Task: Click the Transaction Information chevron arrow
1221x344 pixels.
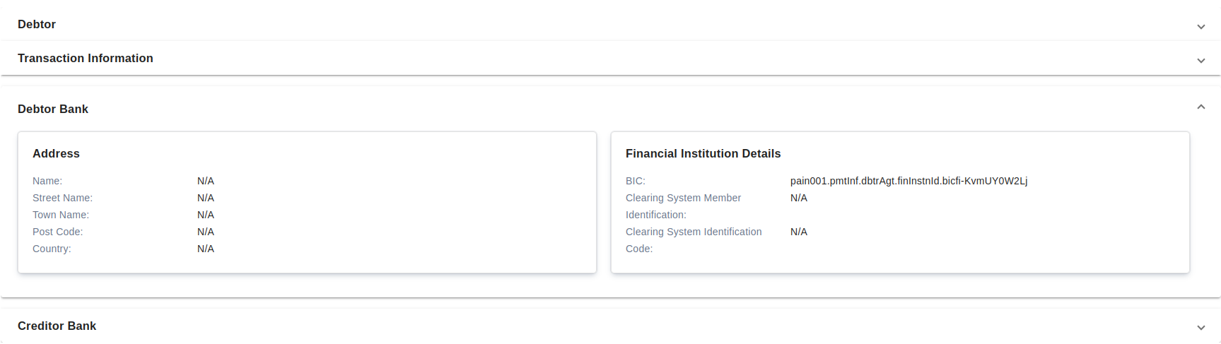Action: click(1200, 61)
